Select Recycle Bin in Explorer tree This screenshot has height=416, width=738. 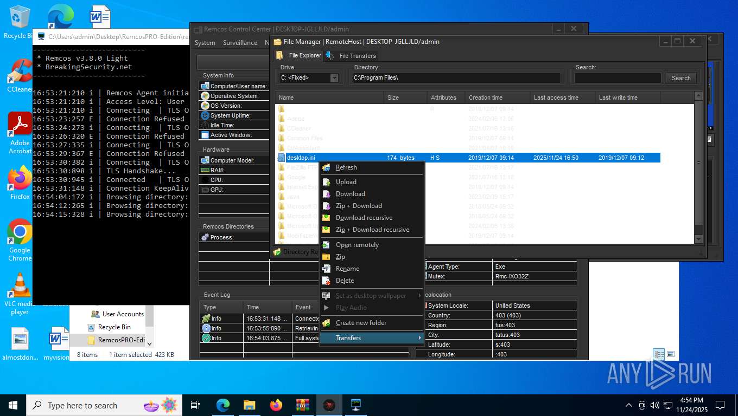pyautogui.click(x=109, y=327)
